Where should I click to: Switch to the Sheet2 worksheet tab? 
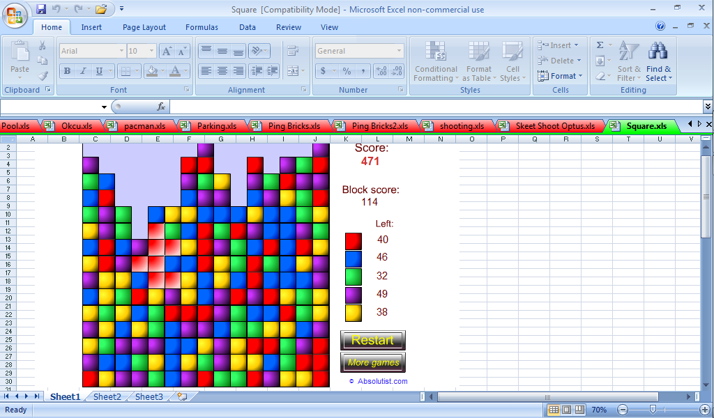coord(107,397)
